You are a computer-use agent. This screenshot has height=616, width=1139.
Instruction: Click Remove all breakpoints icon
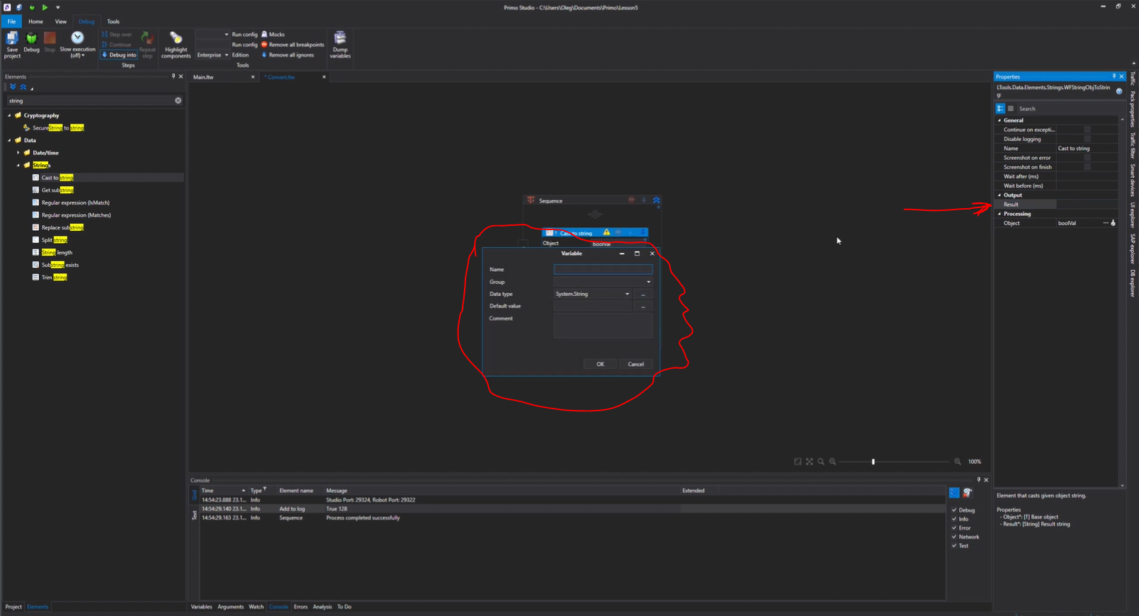tap(265, 45)
